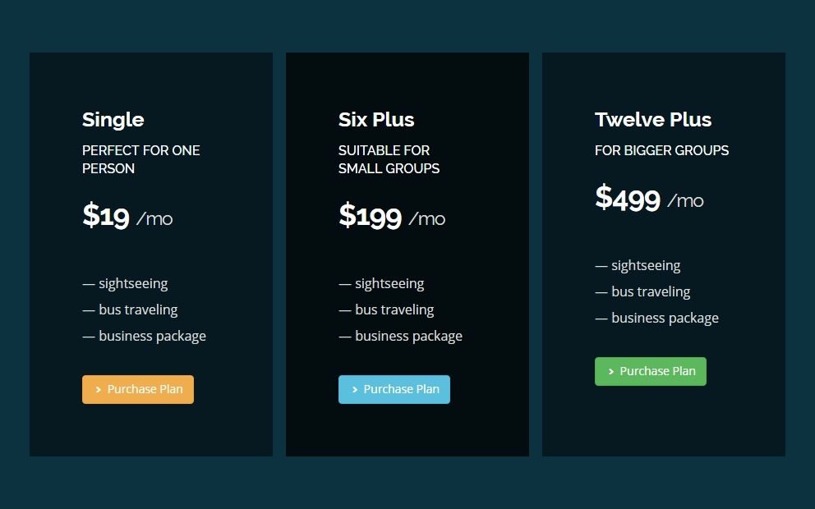Click sightseeing in the Single plan

132,284
